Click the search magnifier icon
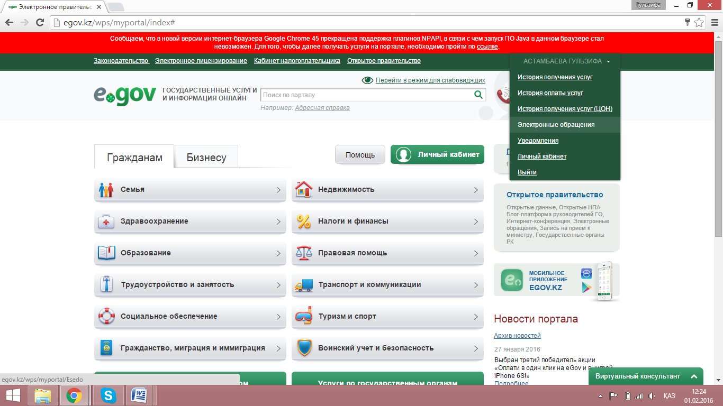The height and width of the screenshot is (406, 723). point(478,95)
